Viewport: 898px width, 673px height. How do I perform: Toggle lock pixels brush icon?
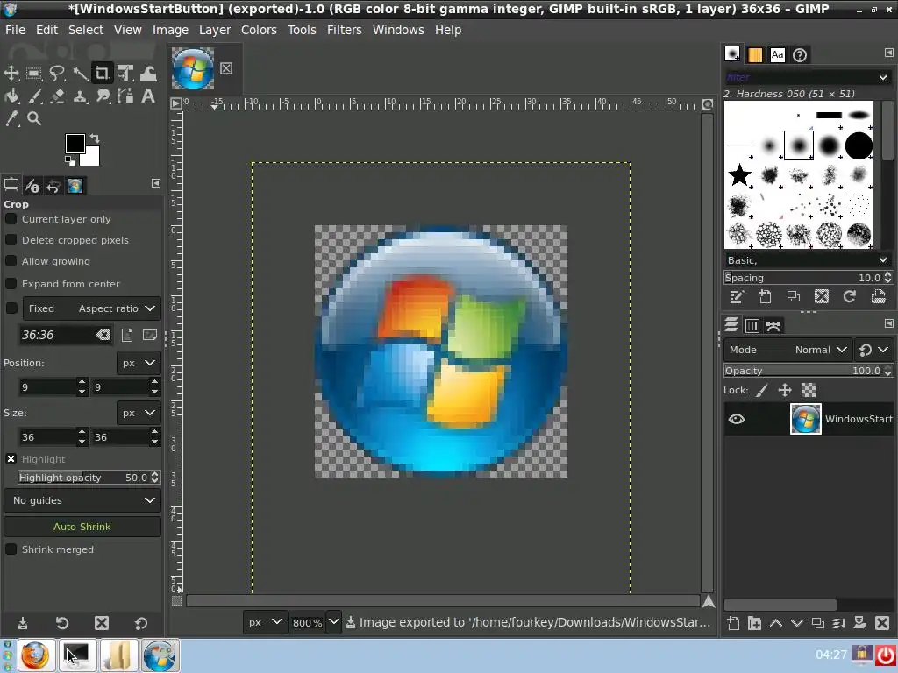click(762, 390)
